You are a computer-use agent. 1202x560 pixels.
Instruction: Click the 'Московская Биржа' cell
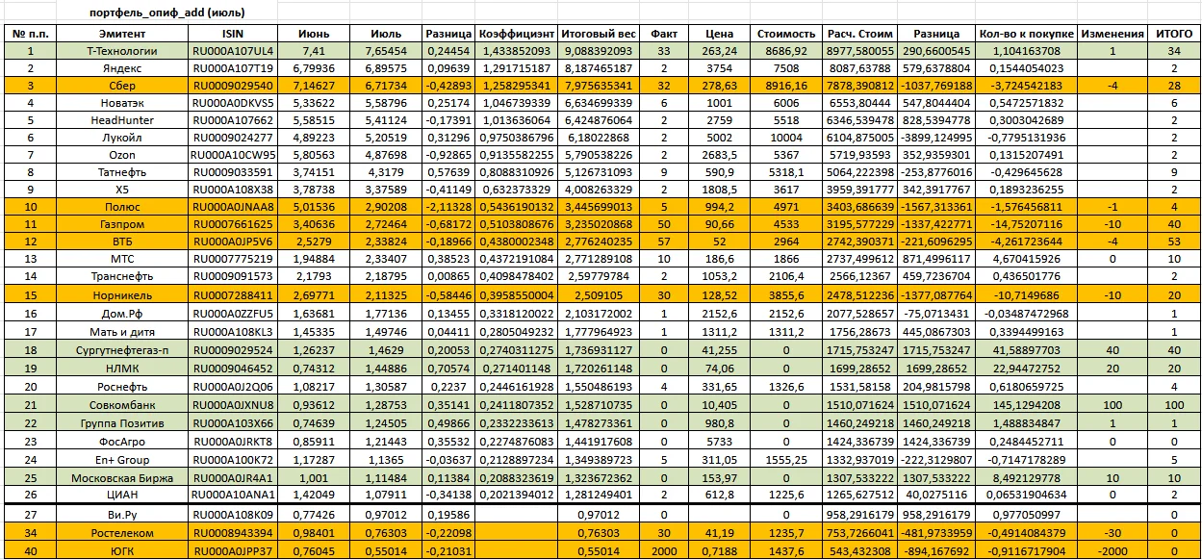coord(122,478)
